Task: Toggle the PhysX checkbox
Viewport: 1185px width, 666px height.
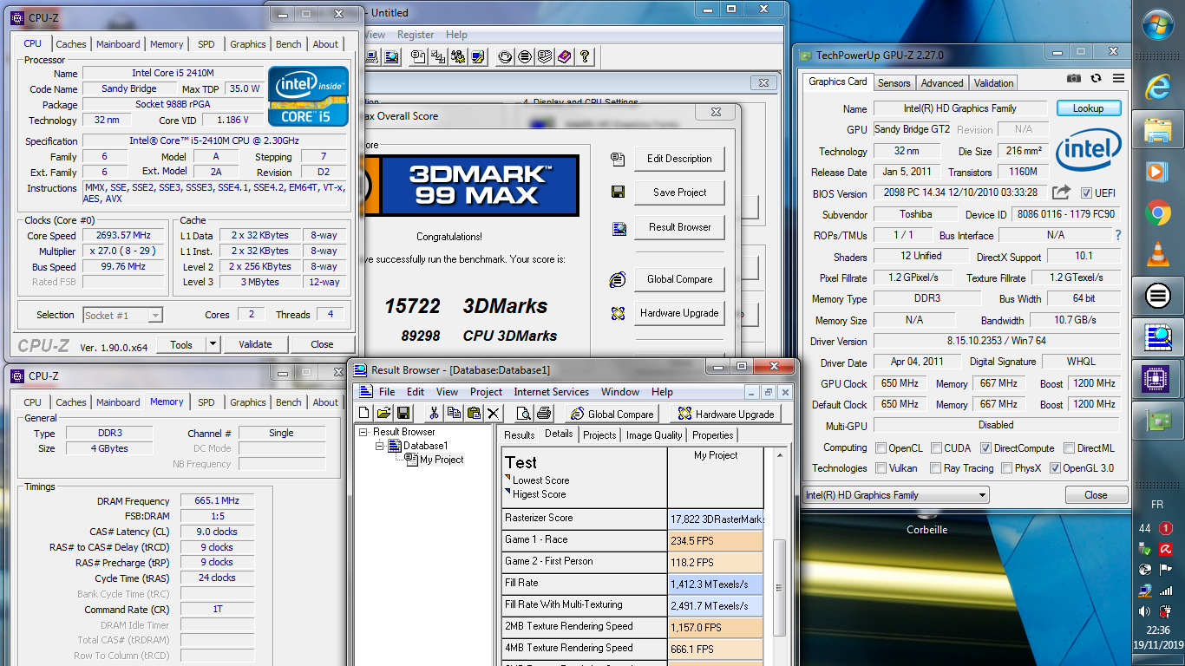Action: point(1006,468)
